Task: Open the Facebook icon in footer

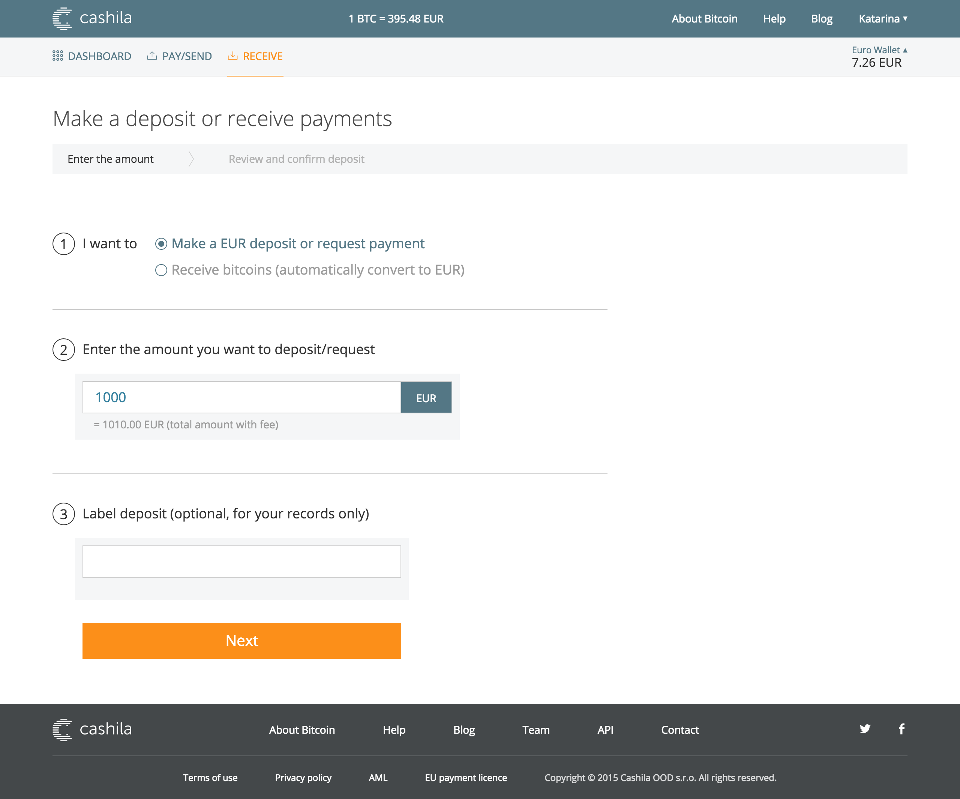Action: pyautogui.click(x=901, y=728)
